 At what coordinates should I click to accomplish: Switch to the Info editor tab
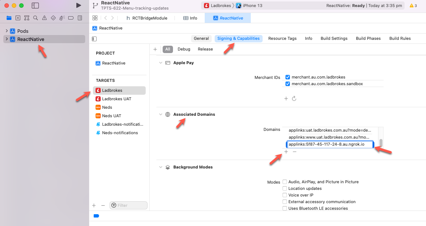point(190,18)
